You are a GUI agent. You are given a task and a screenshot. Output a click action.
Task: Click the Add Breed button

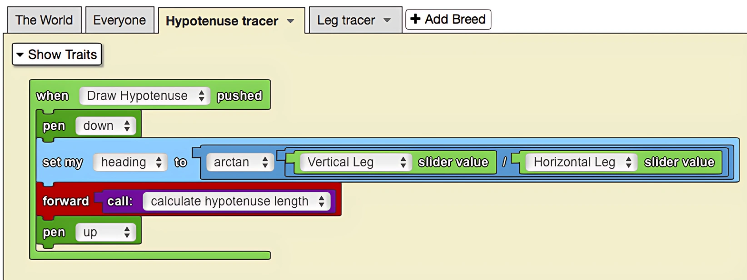(448, 19)
